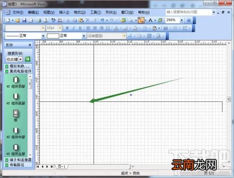Open the Shapes stencil icon in toolbar

pyautogui.click(x=123, y=20)
